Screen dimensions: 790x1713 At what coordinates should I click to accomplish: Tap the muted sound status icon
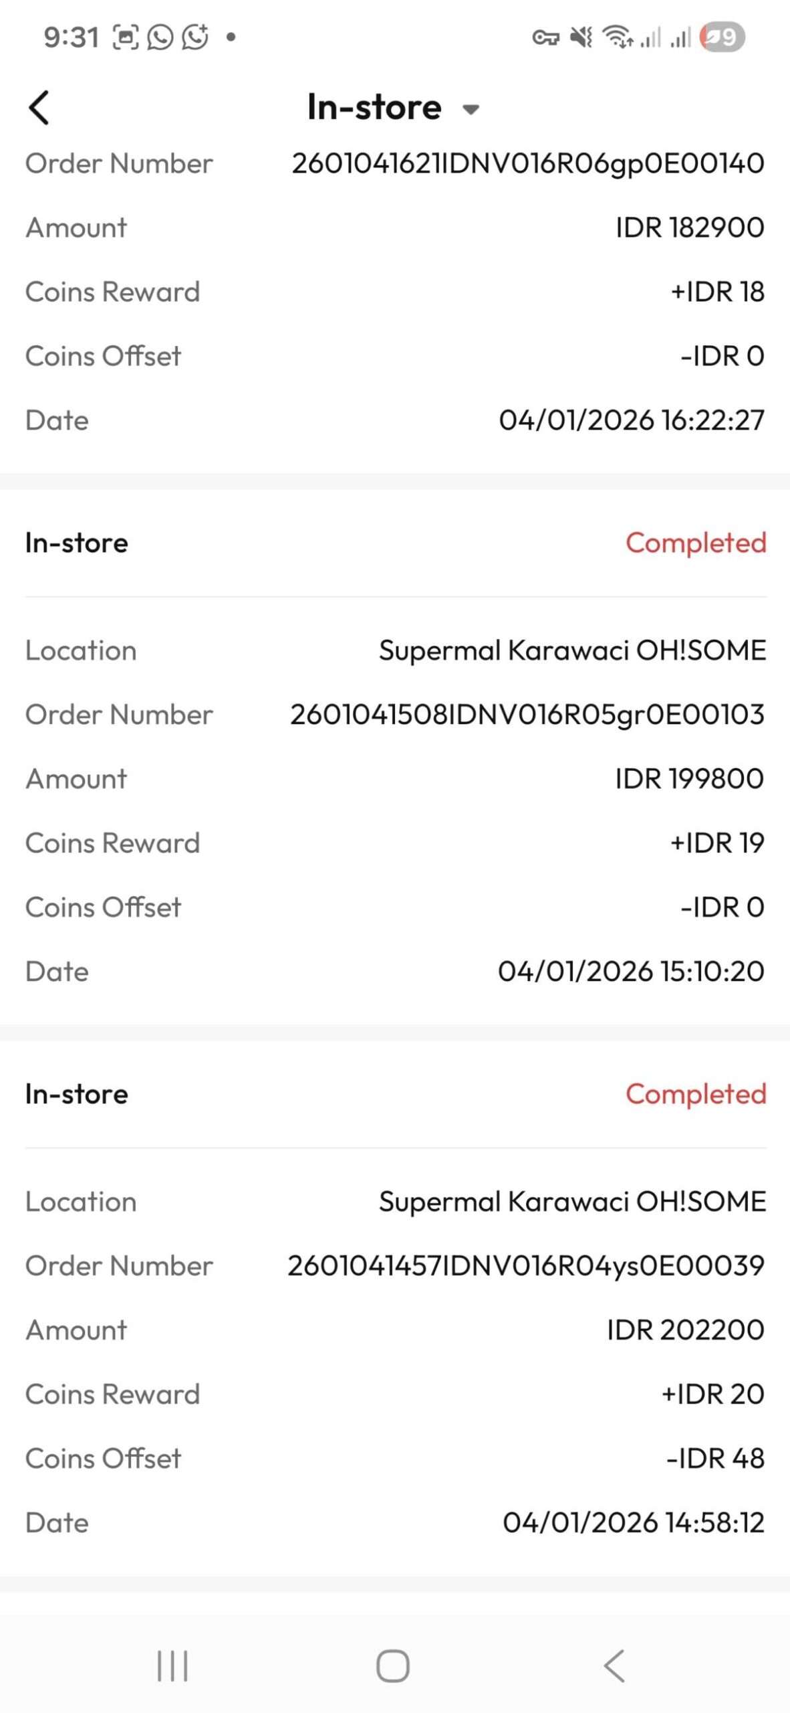581,37
